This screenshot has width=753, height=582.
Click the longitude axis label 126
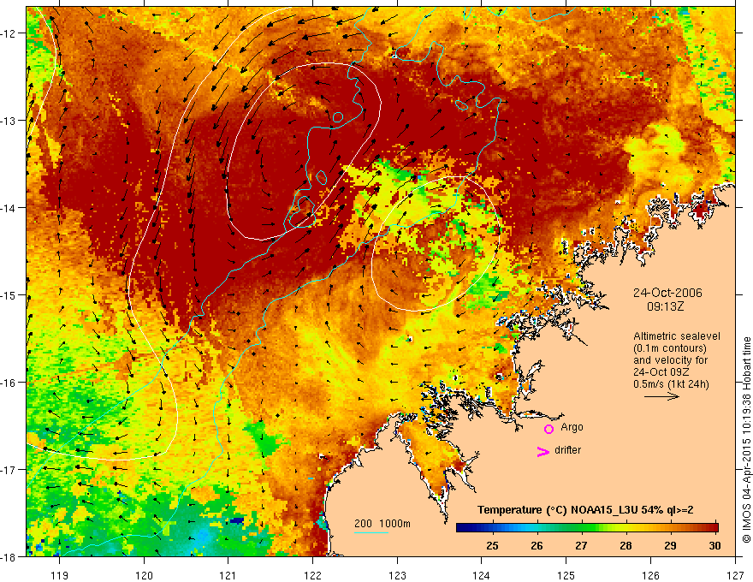point(650,575)
